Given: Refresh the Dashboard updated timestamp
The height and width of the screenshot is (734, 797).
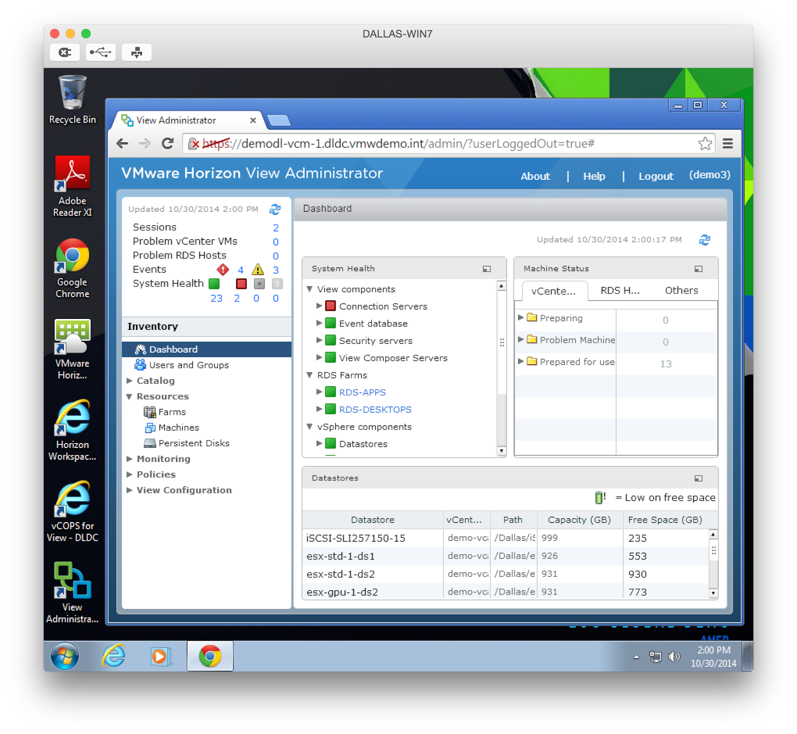Looking at the screenshot, I should click(704, 240).
